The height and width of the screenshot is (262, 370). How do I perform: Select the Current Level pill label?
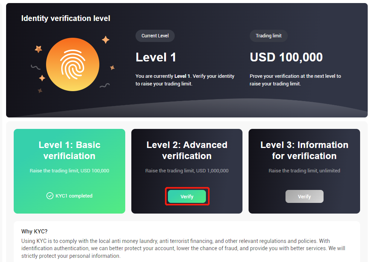155,36
